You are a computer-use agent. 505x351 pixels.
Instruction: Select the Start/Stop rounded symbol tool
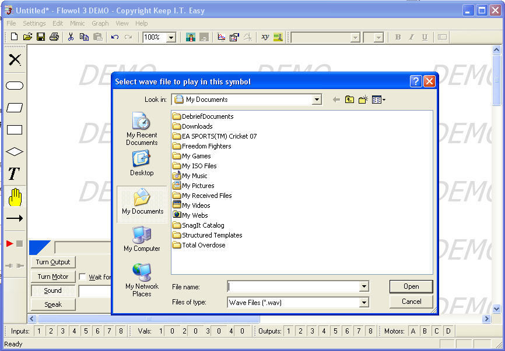pyautogui.click(x=15, y=86)
